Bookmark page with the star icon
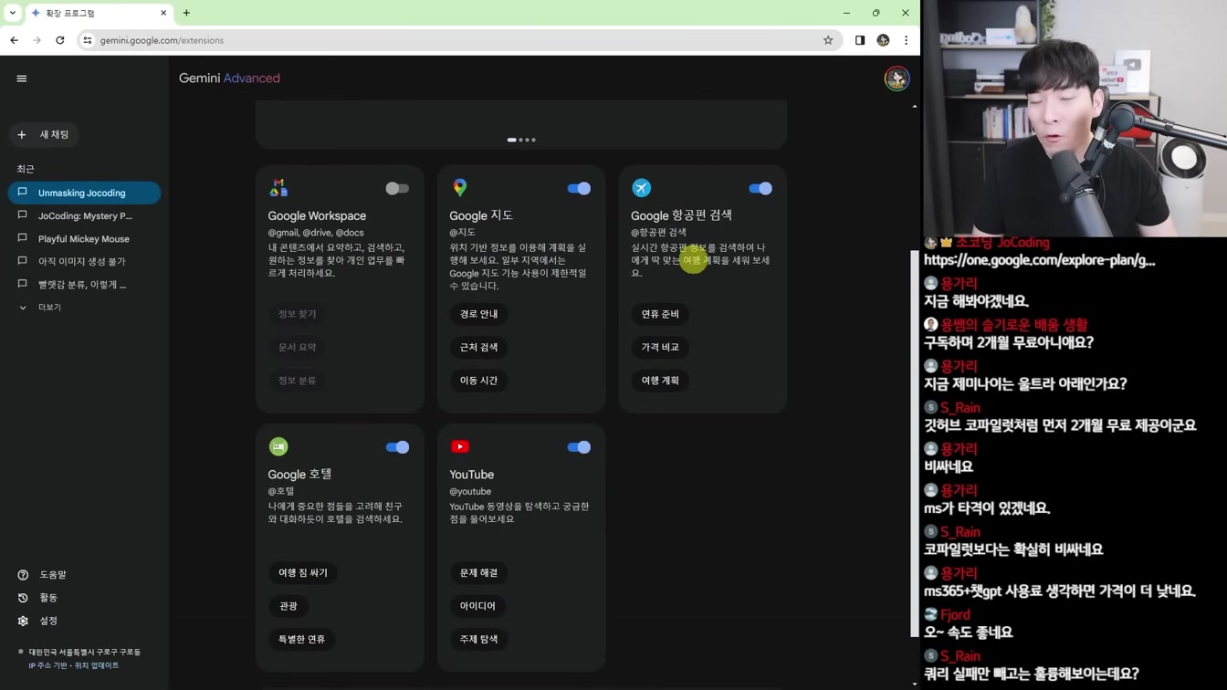 click(828, 40)
